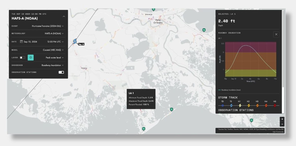Open the Dashboard dropdown Roadway Inundation
This screenshot has height=146, width=296.
tap(53, 65)
